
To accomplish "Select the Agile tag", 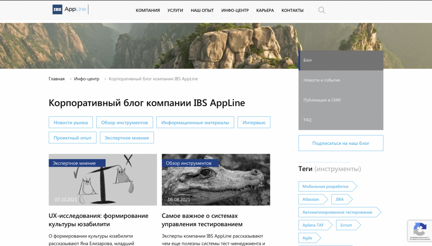I will (310, 238).
